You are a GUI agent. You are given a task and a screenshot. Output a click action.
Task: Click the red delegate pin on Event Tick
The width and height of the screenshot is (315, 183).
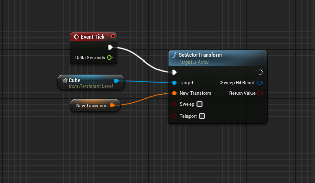point(113,36)
